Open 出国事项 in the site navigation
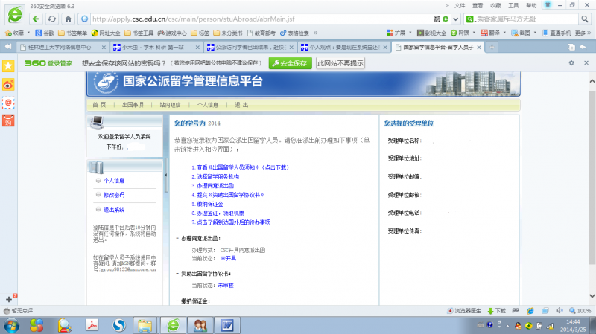 133,105
